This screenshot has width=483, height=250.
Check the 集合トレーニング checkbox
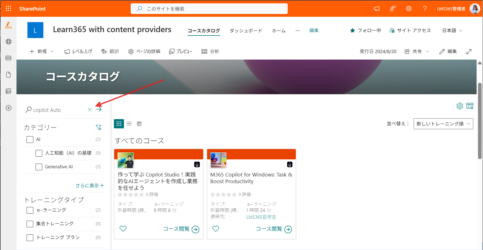[30, 224]
